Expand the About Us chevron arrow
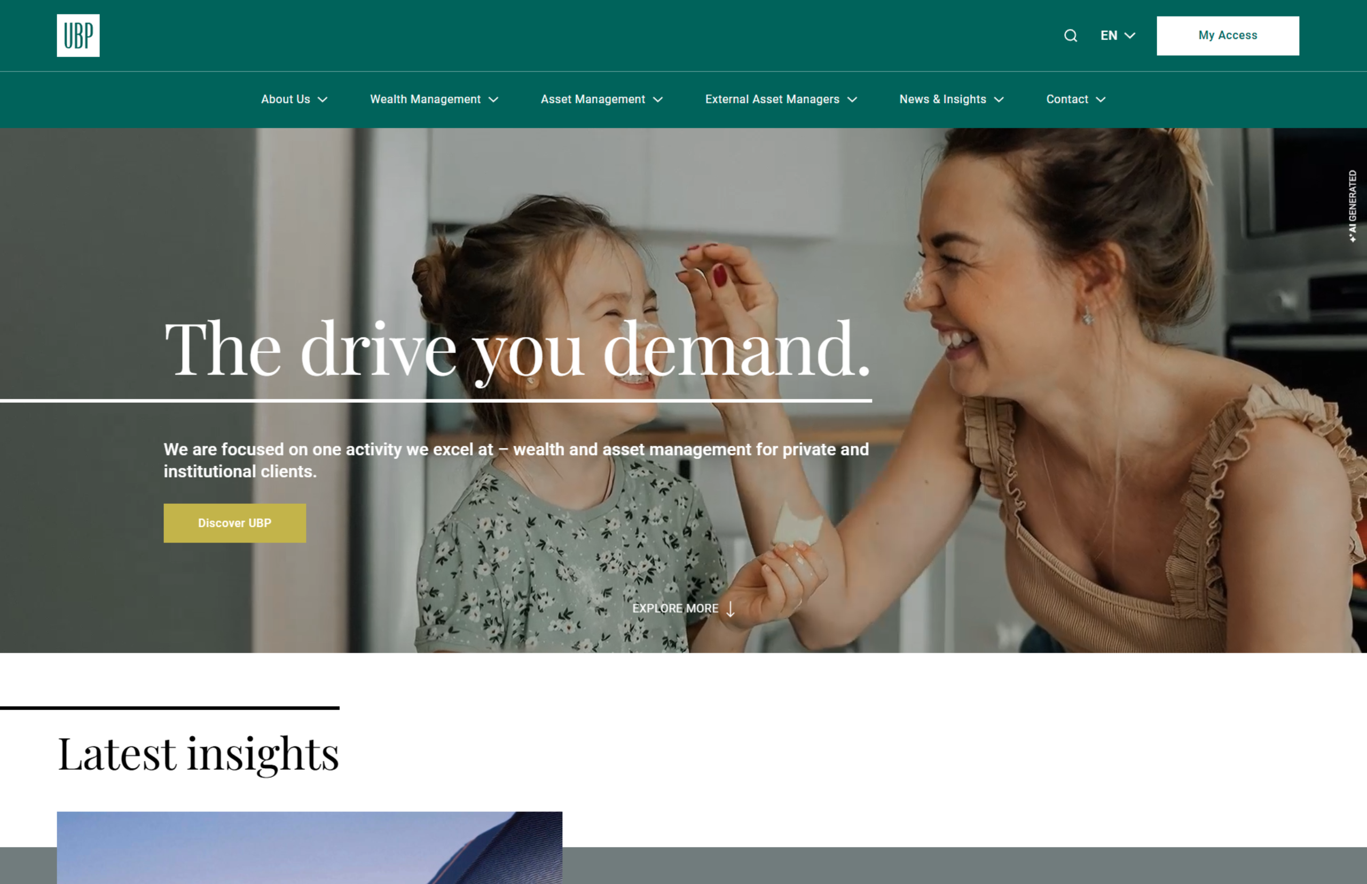 pyautogui.click(x=323, y=100)
